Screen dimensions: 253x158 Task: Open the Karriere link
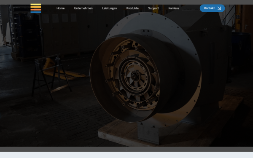(x=173, y=8)
